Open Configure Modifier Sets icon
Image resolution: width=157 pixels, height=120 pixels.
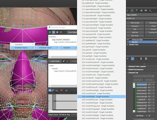[x=146, y=59]
